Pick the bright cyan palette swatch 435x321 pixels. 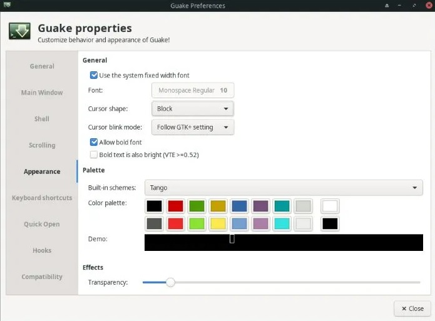(x=282, y=223)
